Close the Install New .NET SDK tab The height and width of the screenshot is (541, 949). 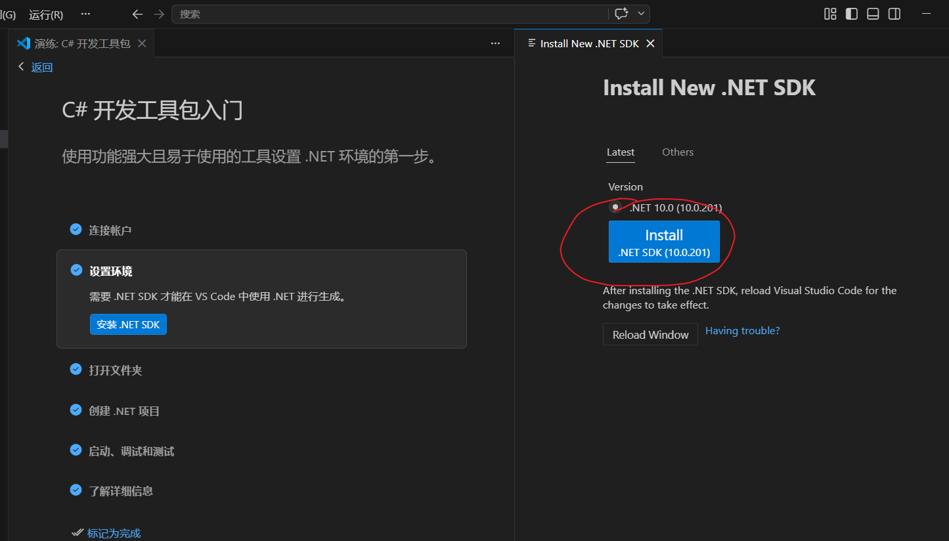pos(650,43)
